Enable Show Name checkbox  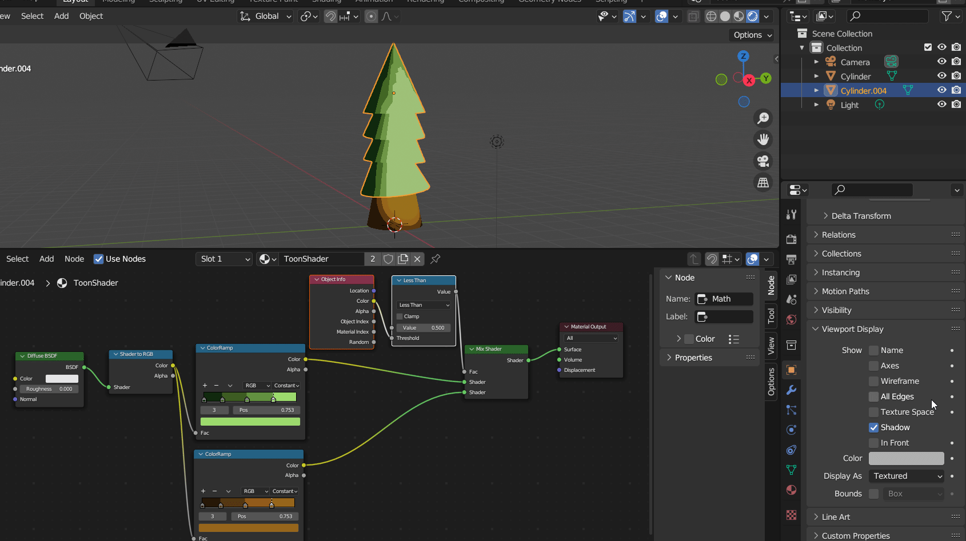click(873, 350)
